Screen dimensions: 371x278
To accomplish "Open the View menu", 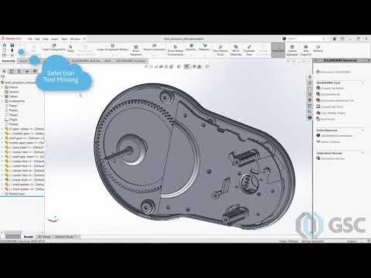I will coord(46,39).
